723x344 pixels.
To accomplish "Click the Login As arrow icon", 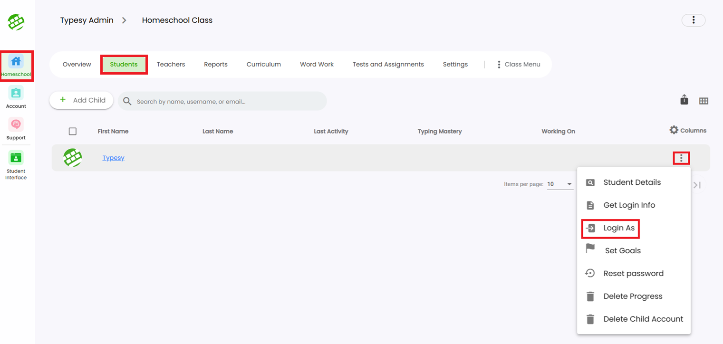I will coord(590,228).
